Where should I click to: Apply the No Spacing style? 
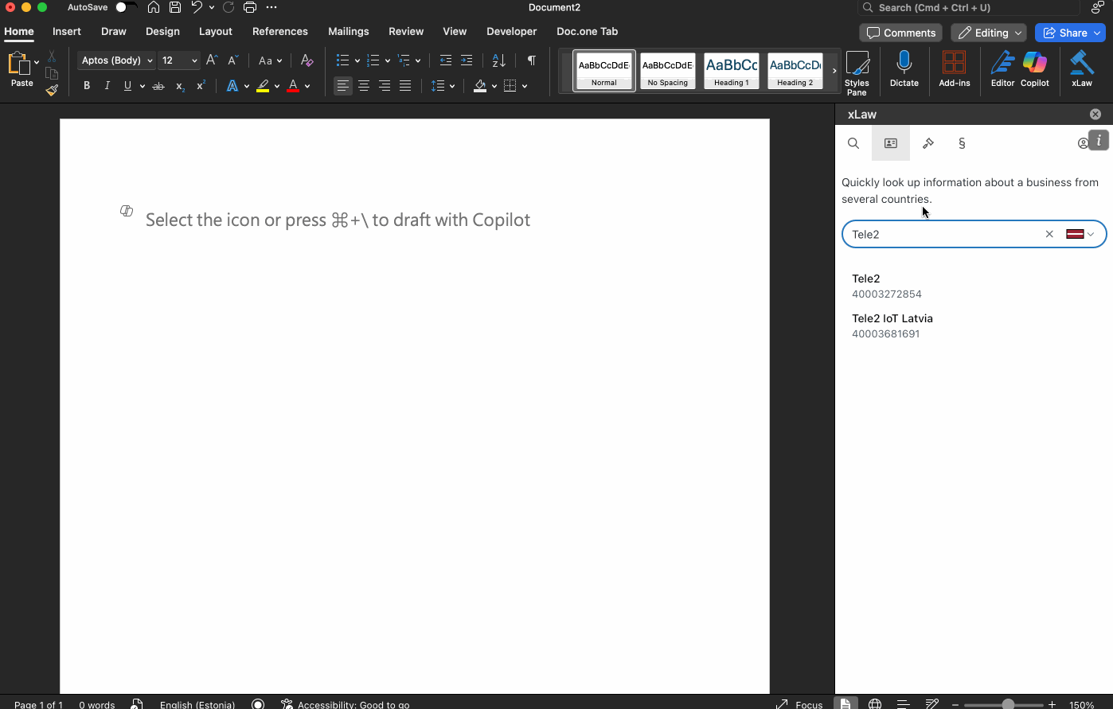tap(668, 71)
